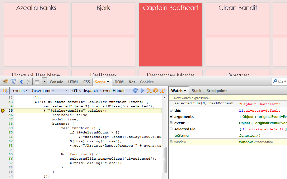Focus the Firebug search box

[x=280, y=81]
